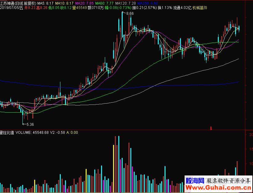Image resolution: width=253 pixels, height=193 pixels.
Task: Click the change value 幅-0.06(-0.73%)
Action: pyautogui.click(x=118, y=8)
